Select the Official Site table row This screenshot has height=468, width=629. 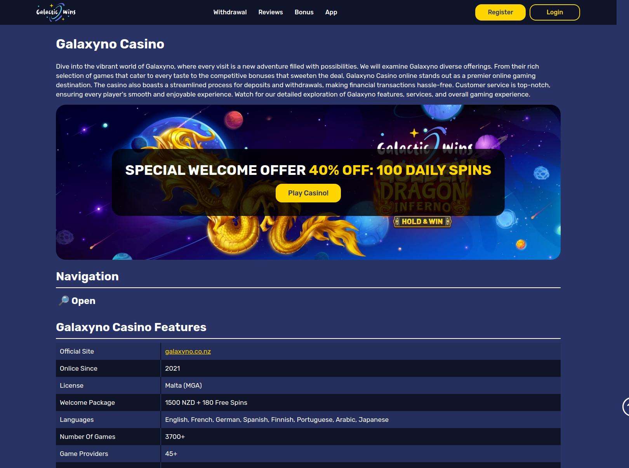tap(108, 351)
